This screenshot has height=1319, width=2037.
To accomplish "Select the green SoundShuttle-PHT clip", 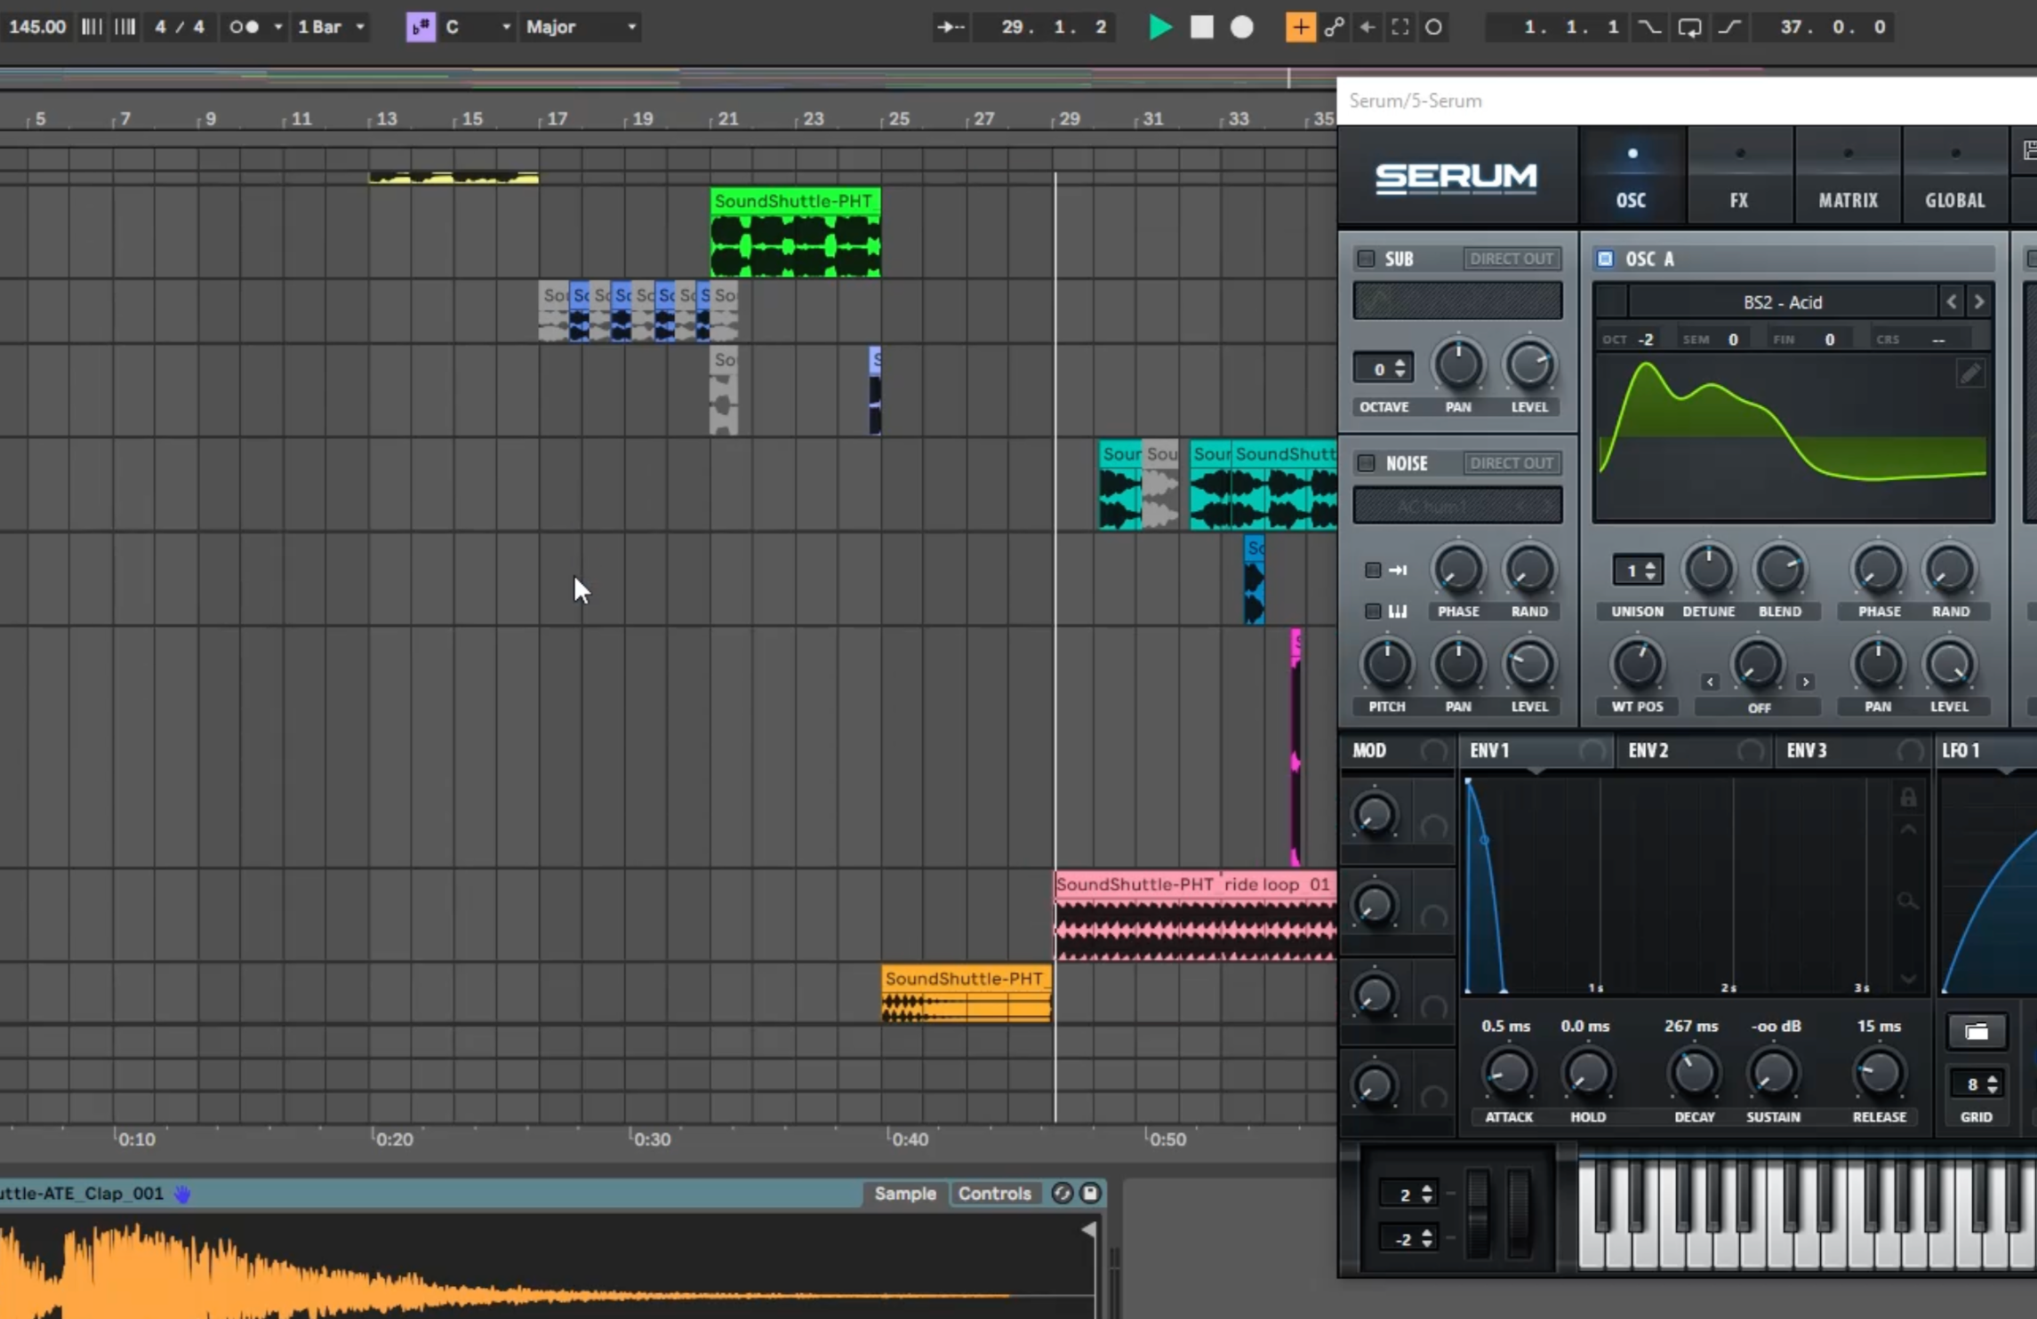I will [796, 233].
